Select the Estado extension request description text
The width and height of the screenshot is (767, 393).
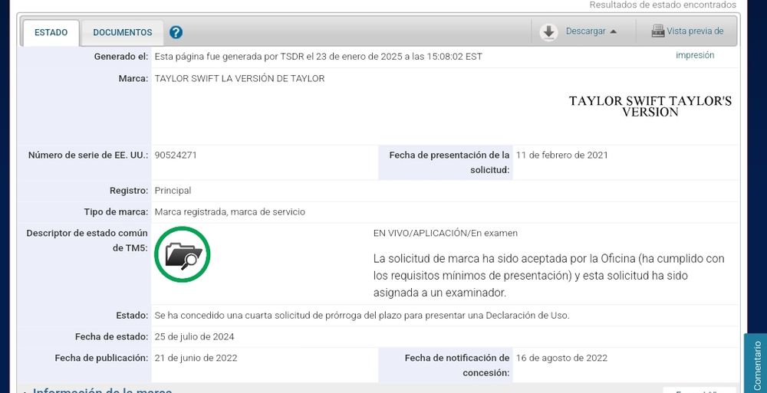pyautogui.click(x=362, y=316)
